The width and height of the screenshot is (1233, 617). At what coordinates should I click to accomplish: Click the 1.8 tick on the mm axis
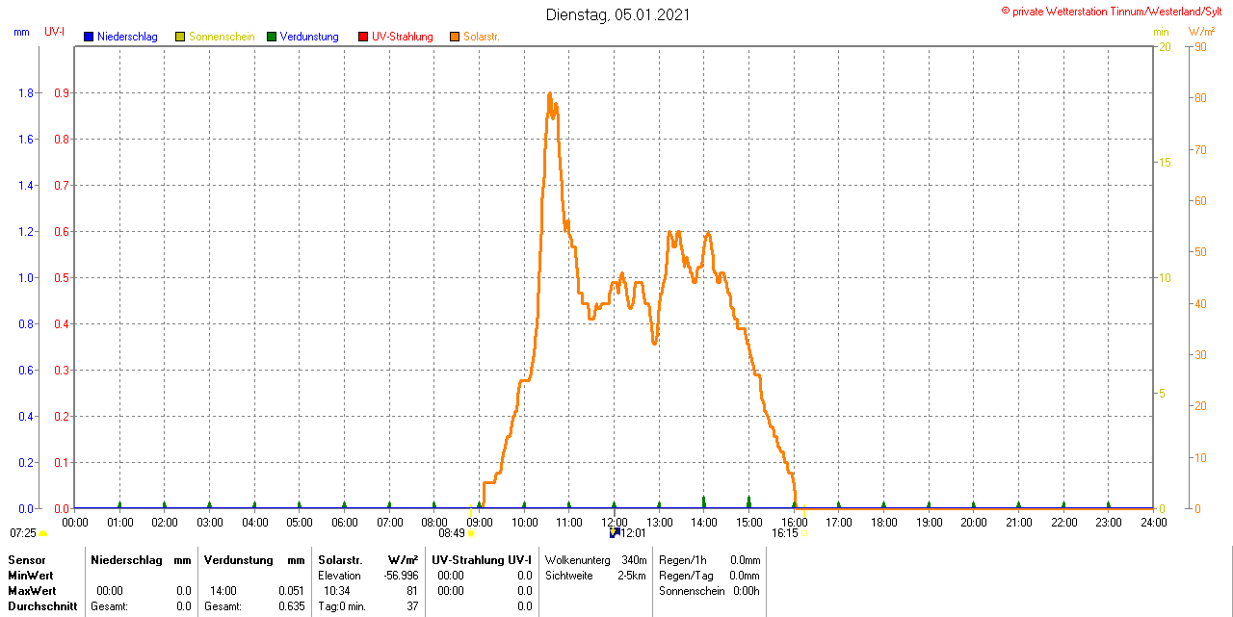tap(27, 93)
